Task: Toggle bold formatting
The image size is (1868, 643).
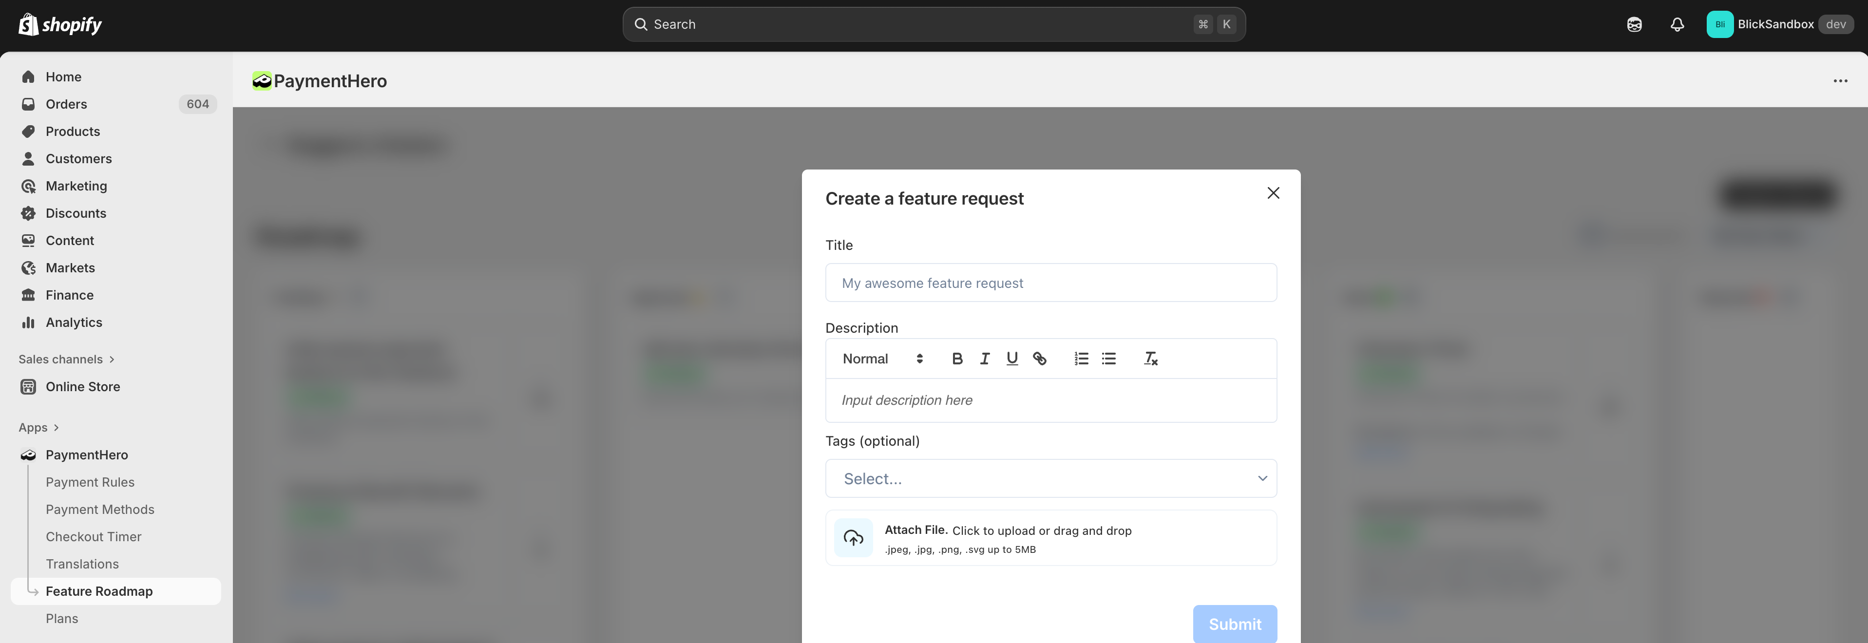Action: [x=957, y=359]
